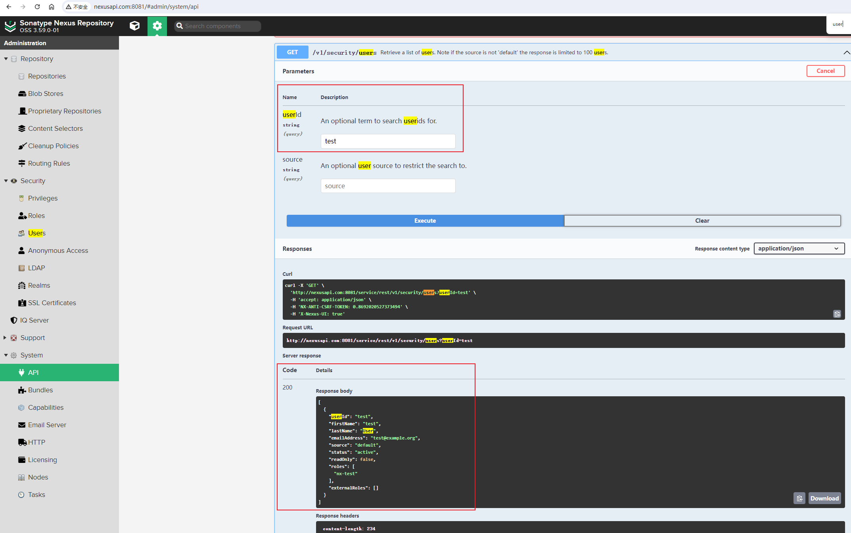Screen dimensions: 851x533
Task: Open Users under Security
Action: (x=37, y=233)
